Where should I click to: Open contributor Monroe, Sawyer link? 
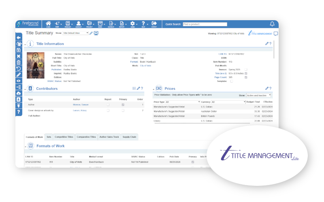pos(81,105)
